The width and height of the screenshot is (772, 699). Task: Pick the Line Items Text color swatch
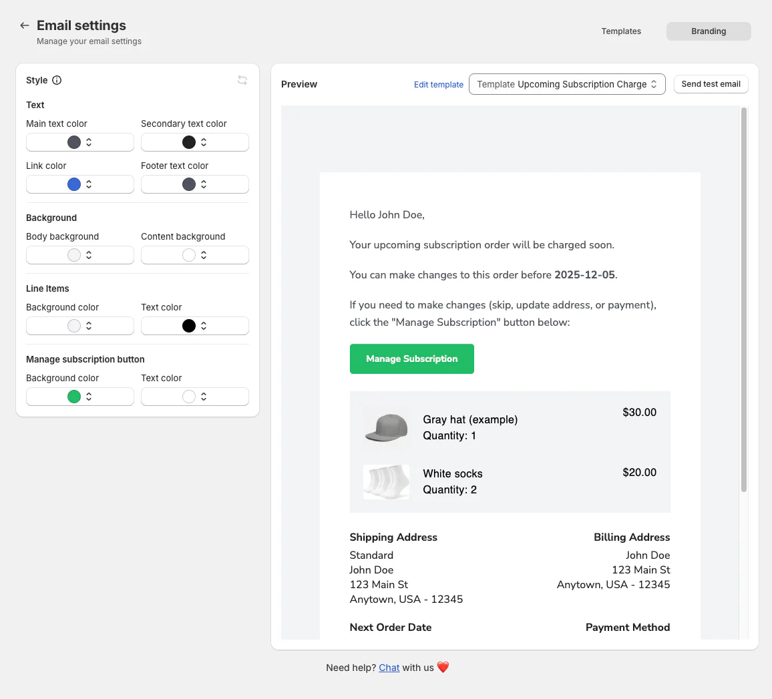188,326
